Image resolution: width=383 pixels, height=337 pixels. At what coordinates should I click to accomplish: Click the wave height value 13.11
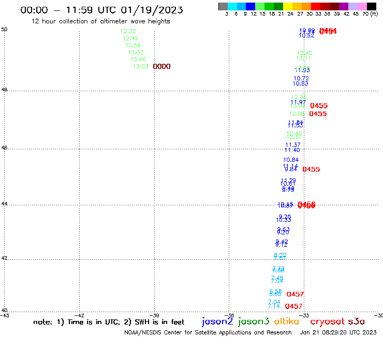304,58
